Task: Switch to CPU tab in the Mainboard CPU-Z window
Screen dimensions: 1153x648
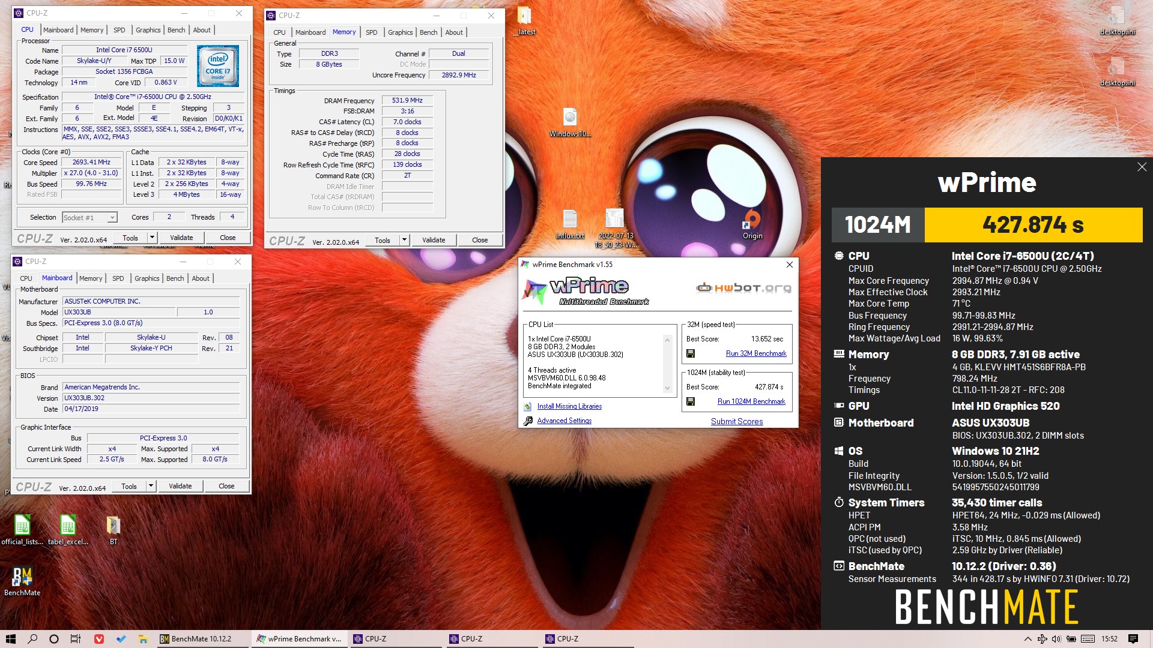Action: pyautogui.click(x=26, y=278)
